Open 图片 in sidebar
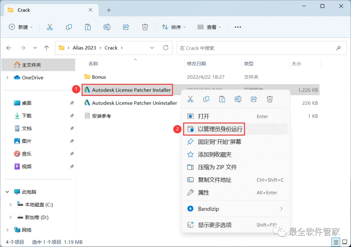Screen dimensions: 351x247 [x=26, y=141]
